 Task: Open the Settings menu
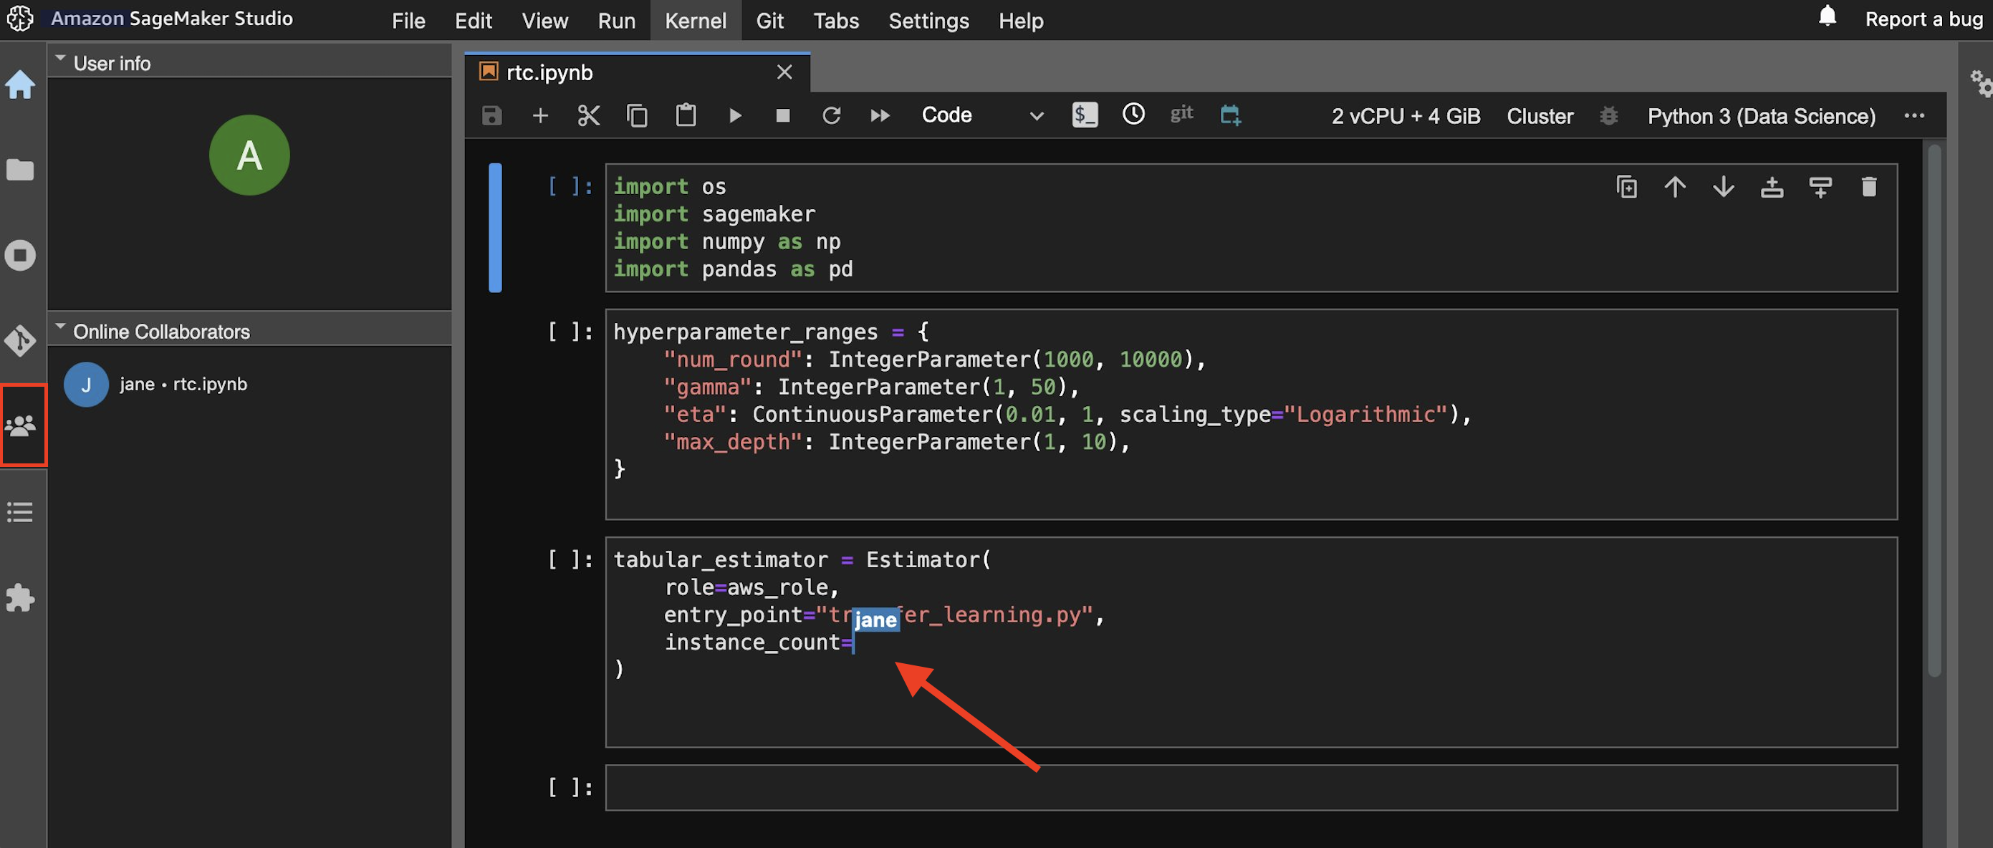point(928,20)
